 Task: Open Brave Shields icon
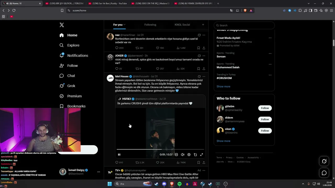click(x=245, y=10)
